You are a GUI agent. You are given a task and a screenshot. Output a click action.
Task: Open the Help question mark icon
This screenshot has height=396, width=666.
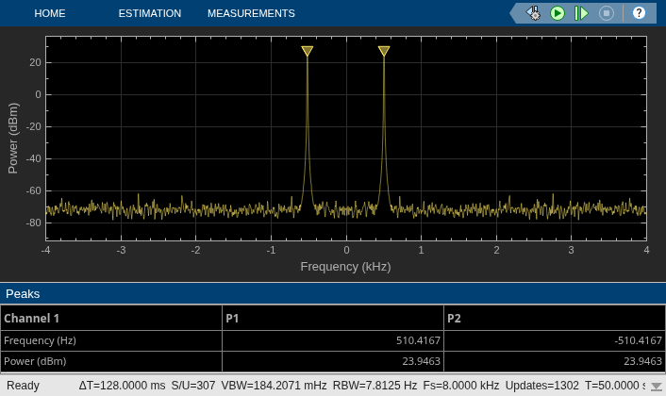(x=639, y=13)
